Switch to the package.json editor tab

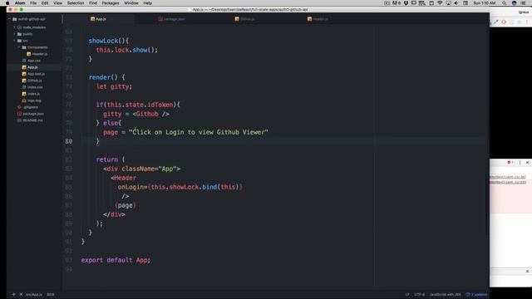171,19
